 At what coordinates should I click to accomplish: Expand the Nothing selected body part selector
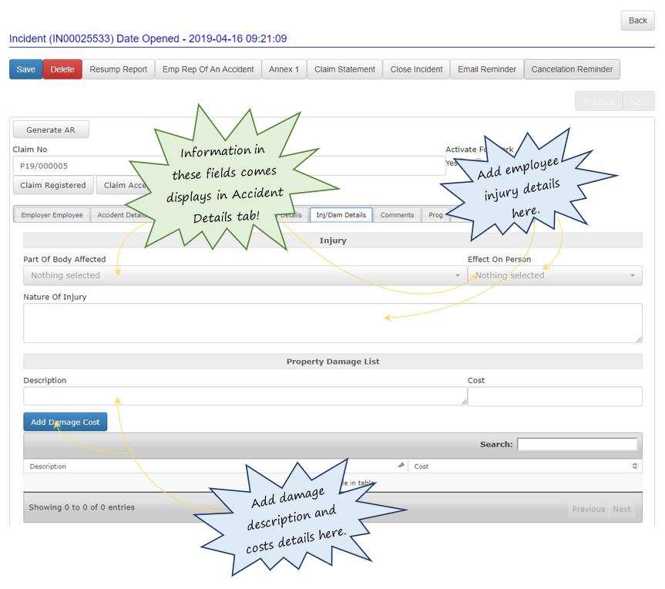pyautogui.click(x=243, y=274)
